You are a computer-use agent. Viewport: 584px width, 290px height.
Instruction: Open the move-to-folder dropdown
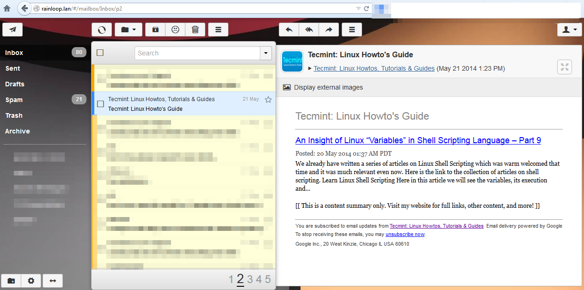(128, 30)
